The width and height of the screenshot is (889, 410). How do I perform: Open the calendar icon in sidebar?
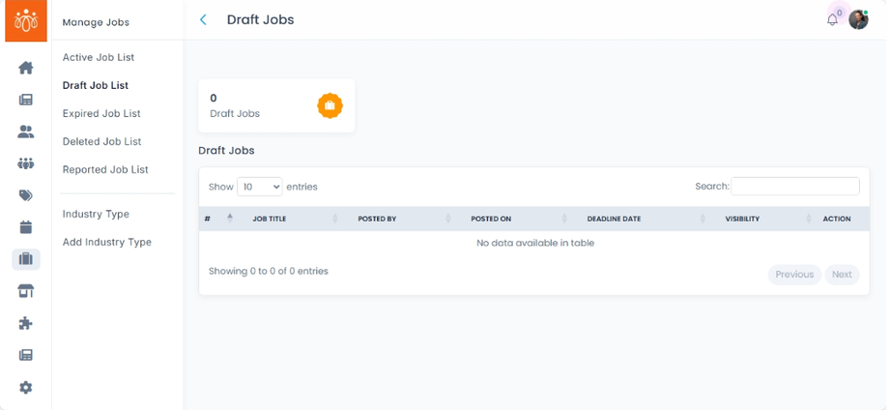26,227
